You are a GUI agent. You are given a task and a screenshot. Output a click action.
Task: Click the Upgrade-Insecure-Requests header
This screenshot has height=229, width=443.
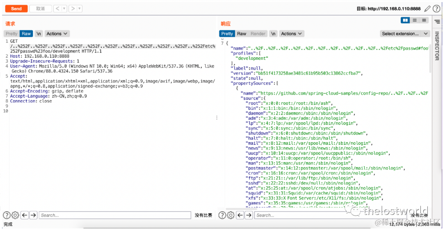[45, 61]
